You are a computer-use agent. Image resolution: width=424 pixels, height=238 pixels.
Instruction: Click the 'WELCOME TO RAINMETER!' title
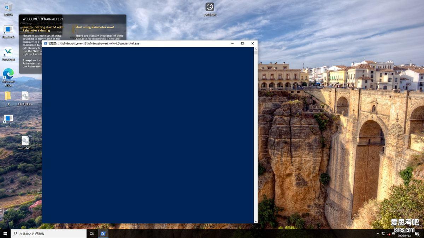[42, 19]
